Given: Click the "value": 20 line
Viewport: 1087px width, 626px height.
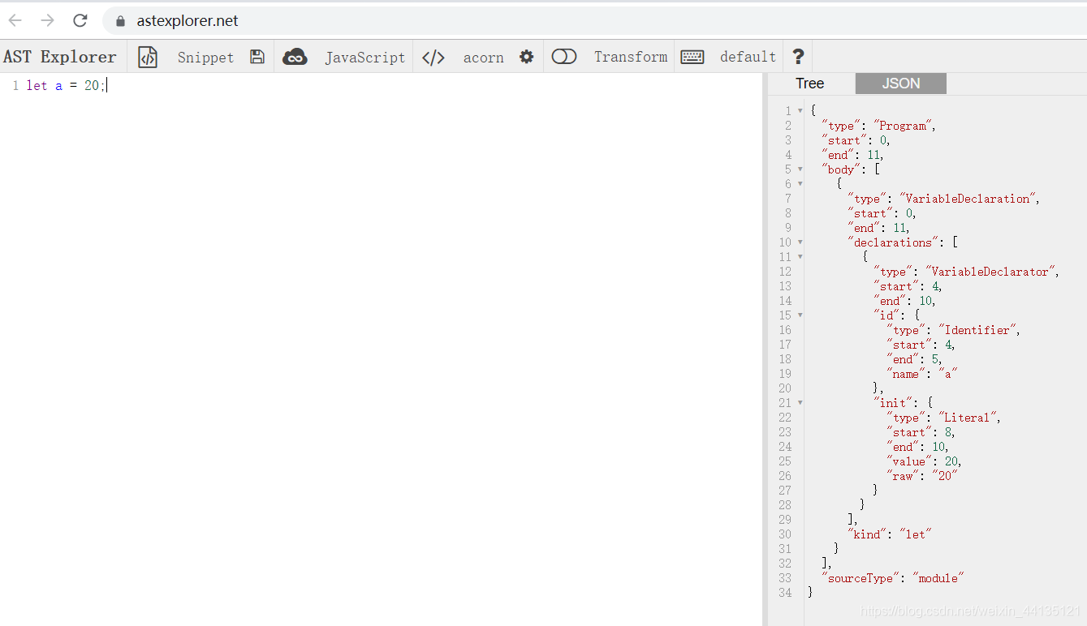Looking at the screenshot, I should point(924,461).
